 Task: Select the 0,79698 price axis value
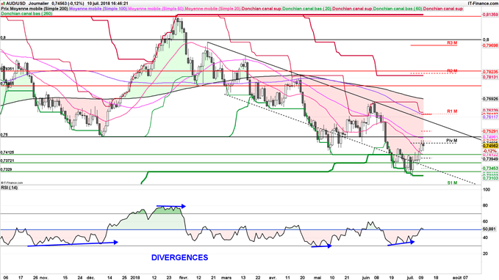pyautogui.click(x=490, y=45)
